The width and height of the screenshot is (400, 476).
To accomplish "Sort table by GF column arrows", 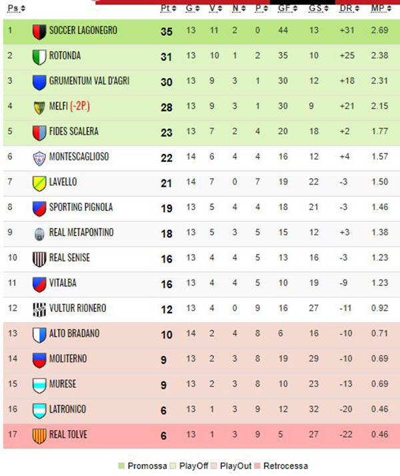I will 295,9.
